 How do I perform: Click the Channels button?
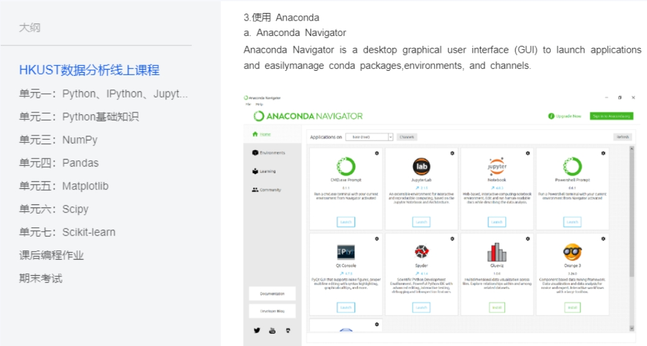tap(407, 137)
